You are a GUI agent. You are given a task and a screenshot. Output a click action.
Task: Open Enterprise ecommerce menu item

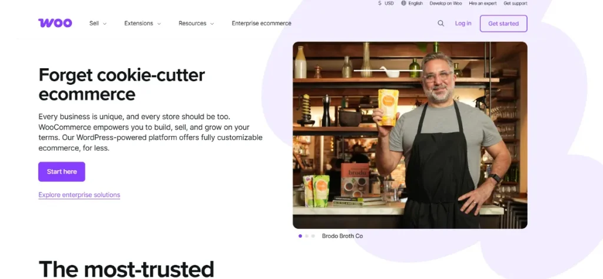coord(261,24)
